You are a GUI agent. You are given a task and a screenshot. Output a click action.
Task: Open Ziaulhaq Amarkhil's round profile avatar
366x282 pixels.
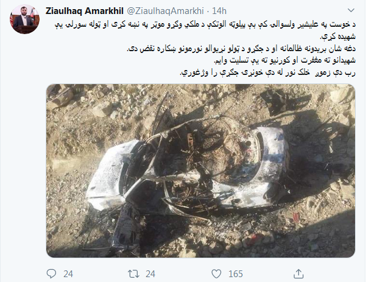tap(24, 19)
